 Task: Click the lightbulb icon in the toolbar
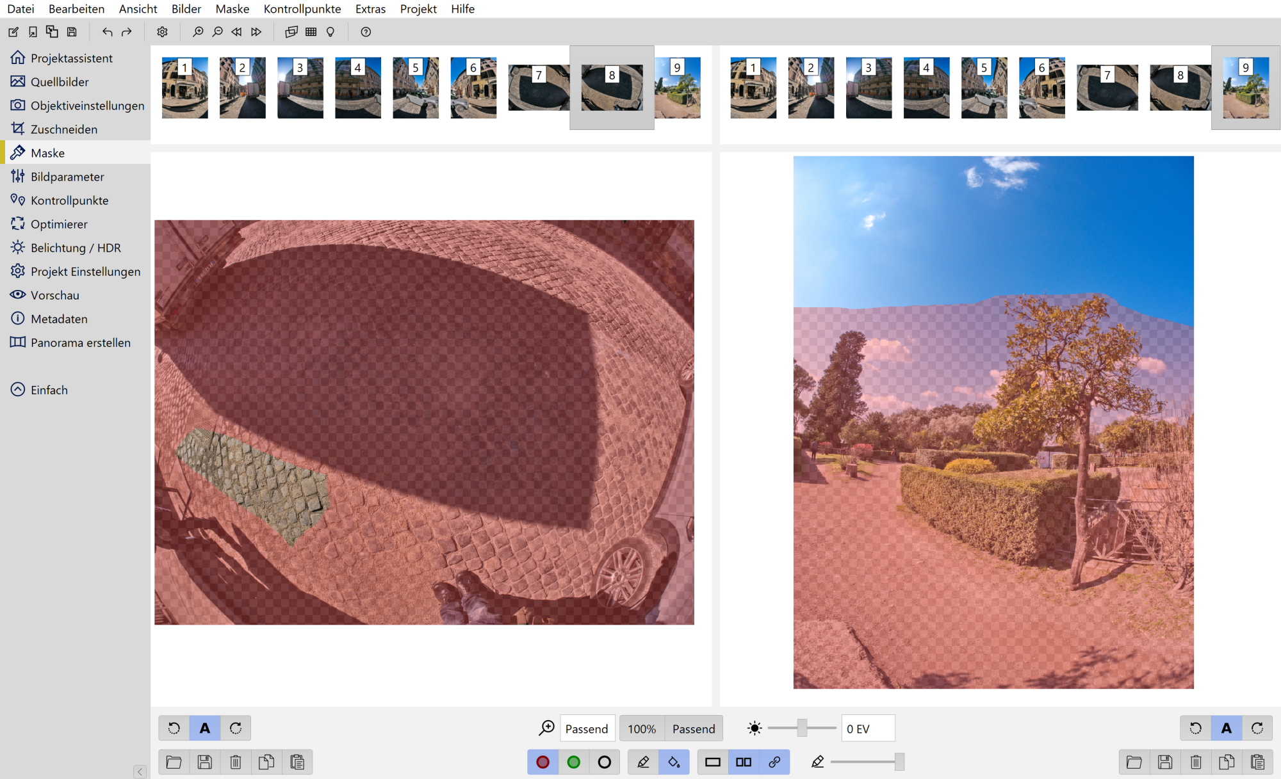(330, 32)
